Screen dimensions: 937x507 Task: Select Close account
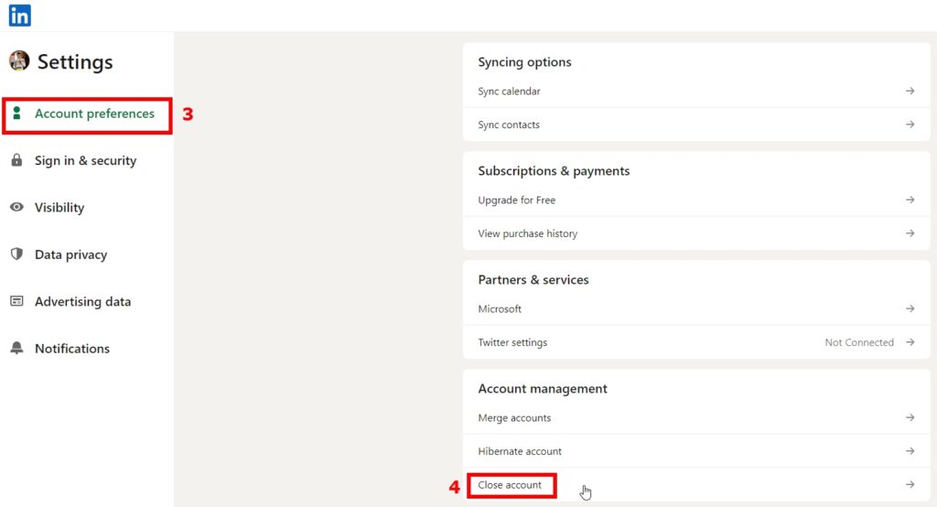tap(696, 485)
